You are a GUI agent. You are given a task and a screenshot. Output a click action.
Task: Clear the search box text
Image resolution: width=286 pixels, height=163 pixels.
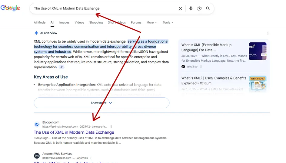(180, 8)
